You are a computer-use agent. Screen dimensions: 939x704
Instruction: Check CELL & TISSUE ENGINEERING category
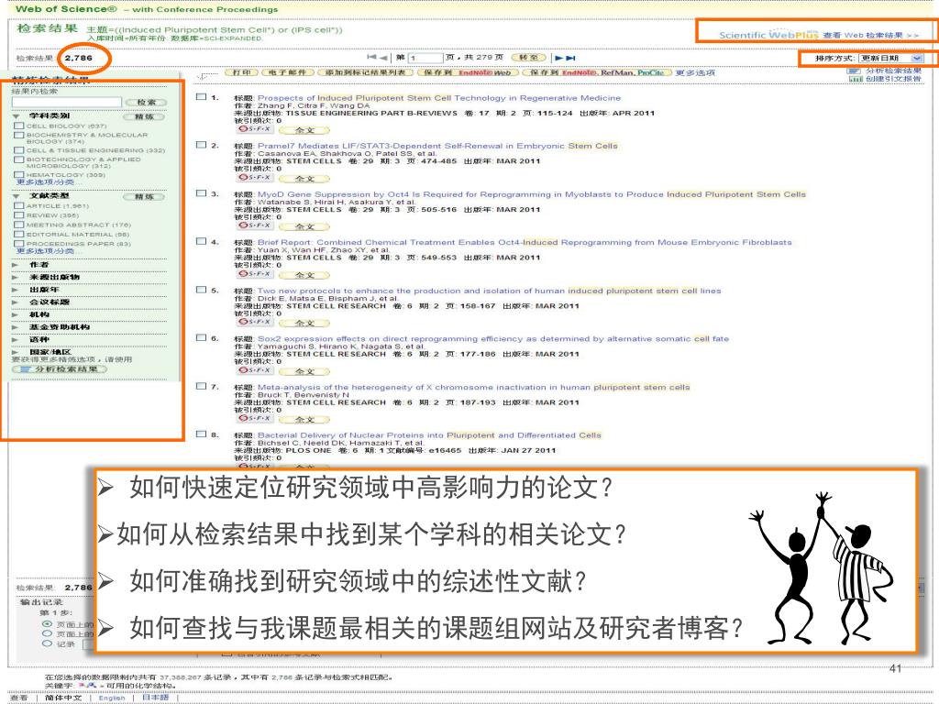pos(19,150)
